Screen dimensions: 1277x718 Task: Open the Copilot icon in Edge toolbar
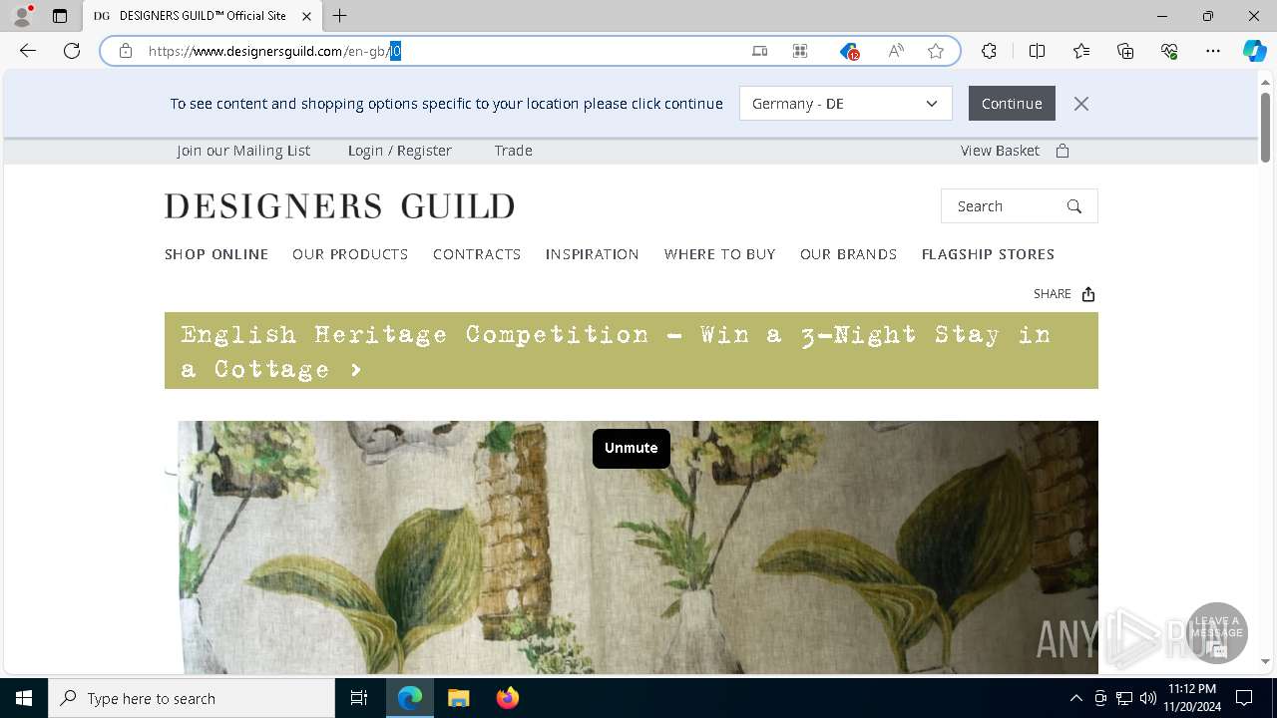(x=1254, y=51)
